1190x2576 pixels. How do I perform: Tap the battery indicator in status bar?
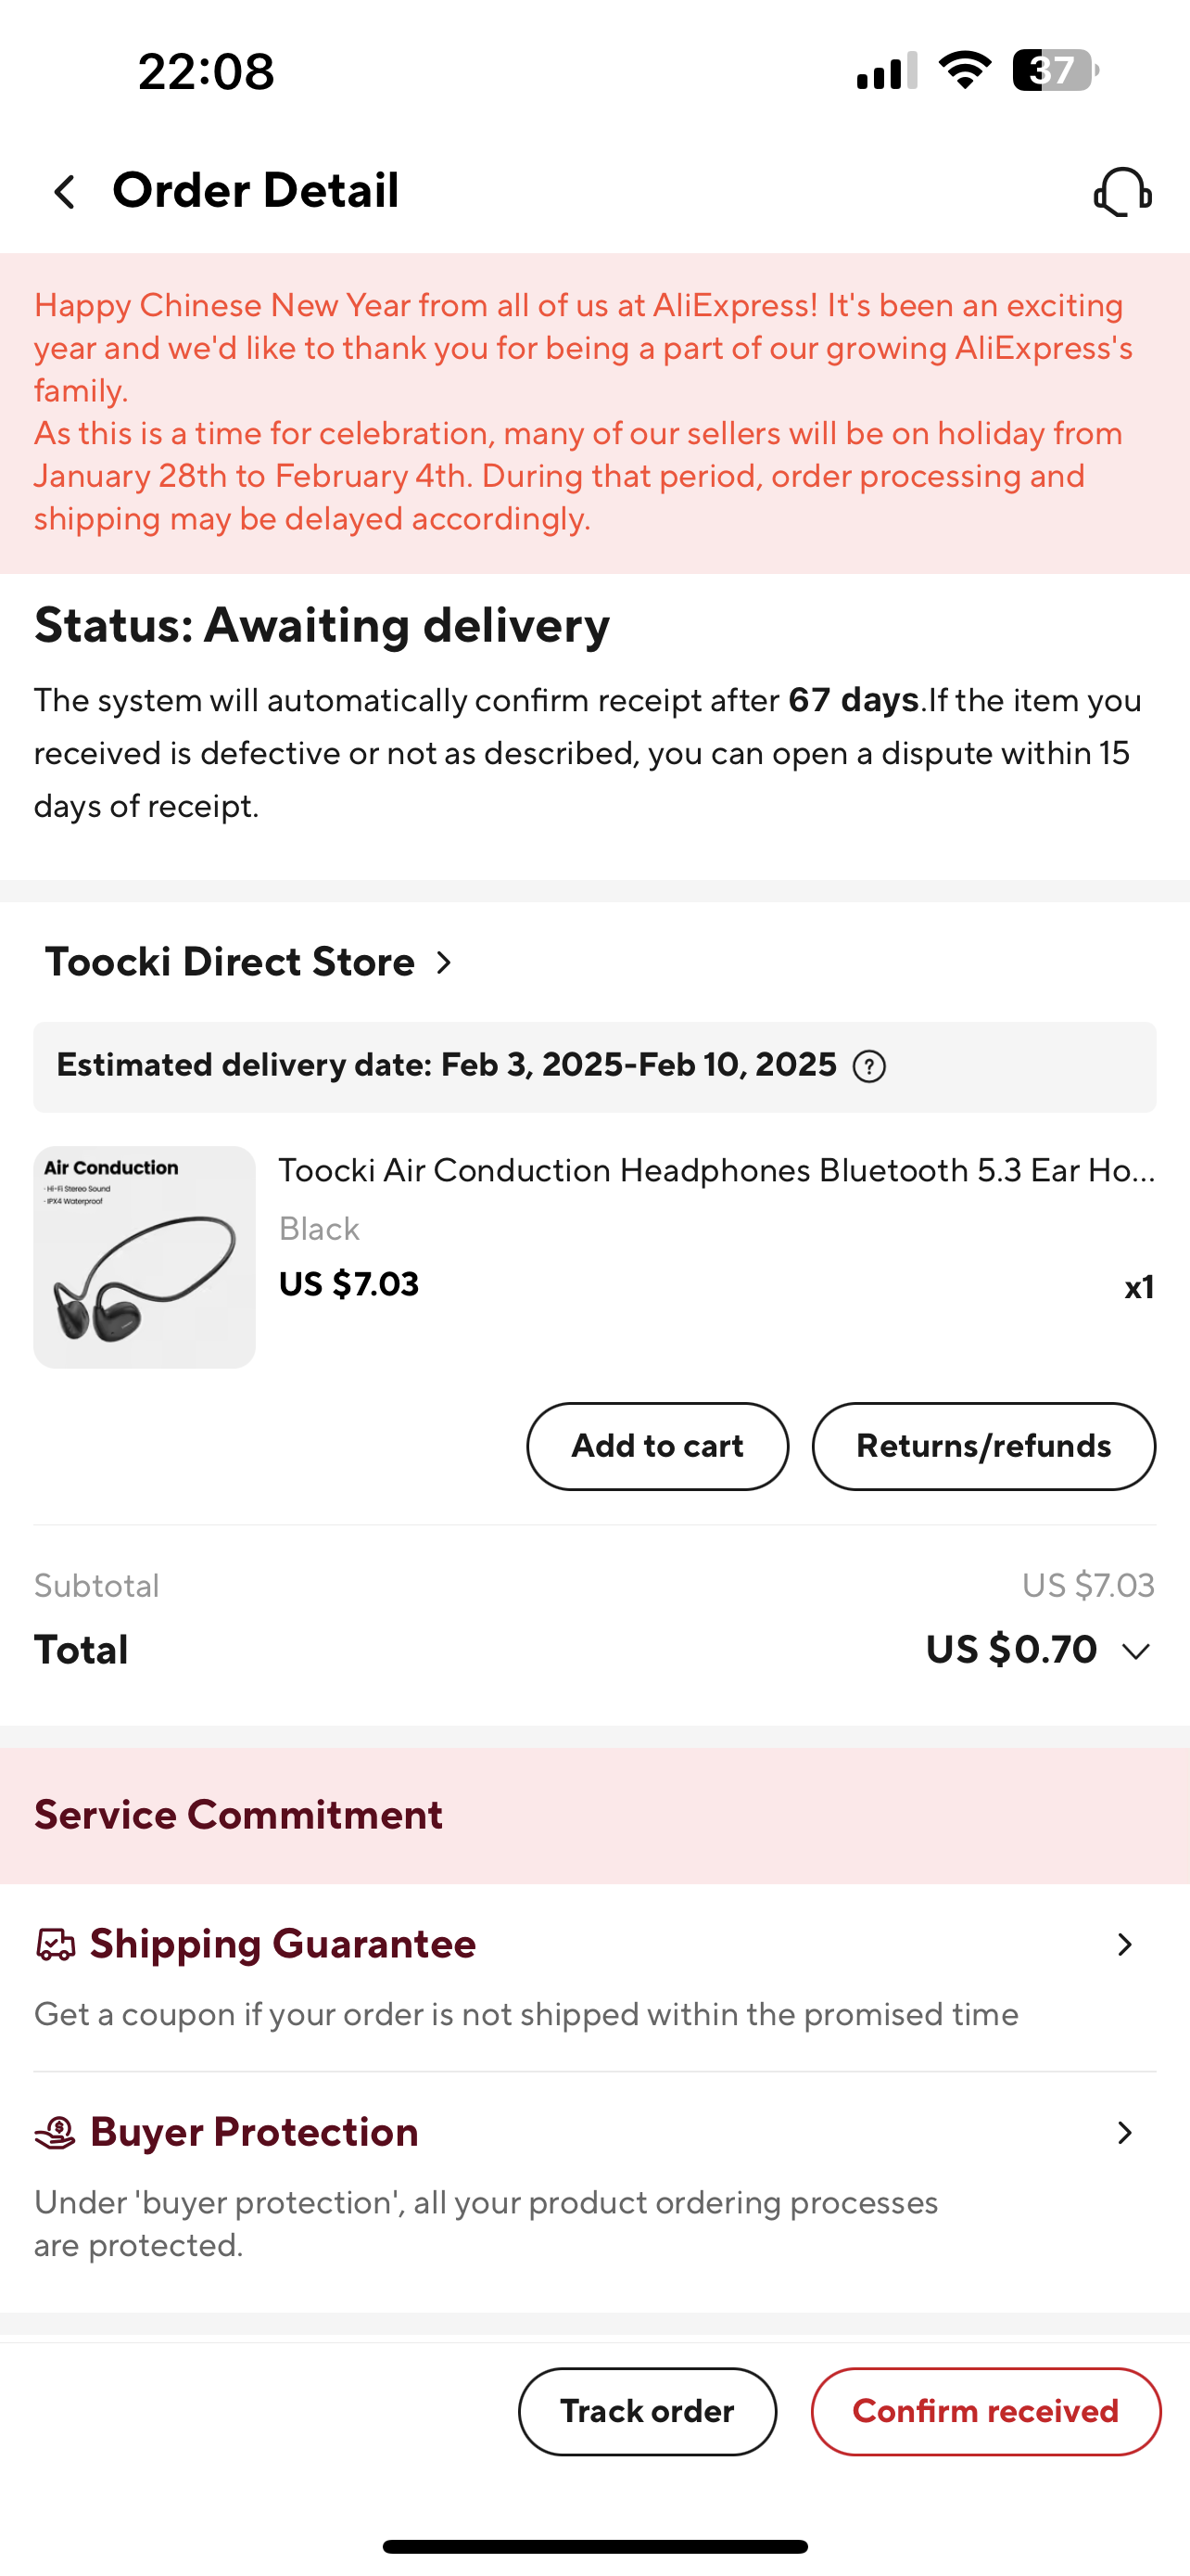click(1057, 71)
